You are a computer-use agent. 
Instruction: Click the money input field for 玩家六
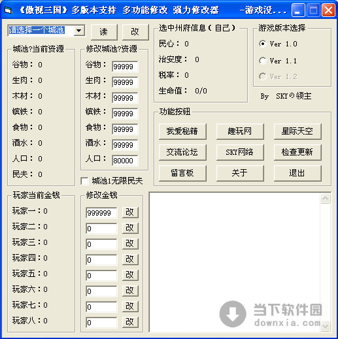[x=101, y=291]
